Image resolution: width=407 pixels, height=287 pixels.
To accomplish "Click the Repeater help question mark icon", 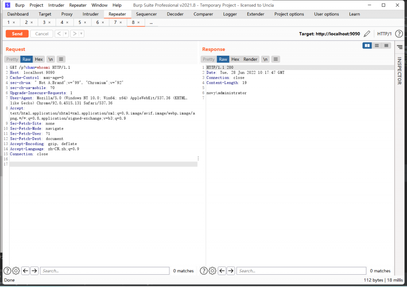I will click(399, 34).
